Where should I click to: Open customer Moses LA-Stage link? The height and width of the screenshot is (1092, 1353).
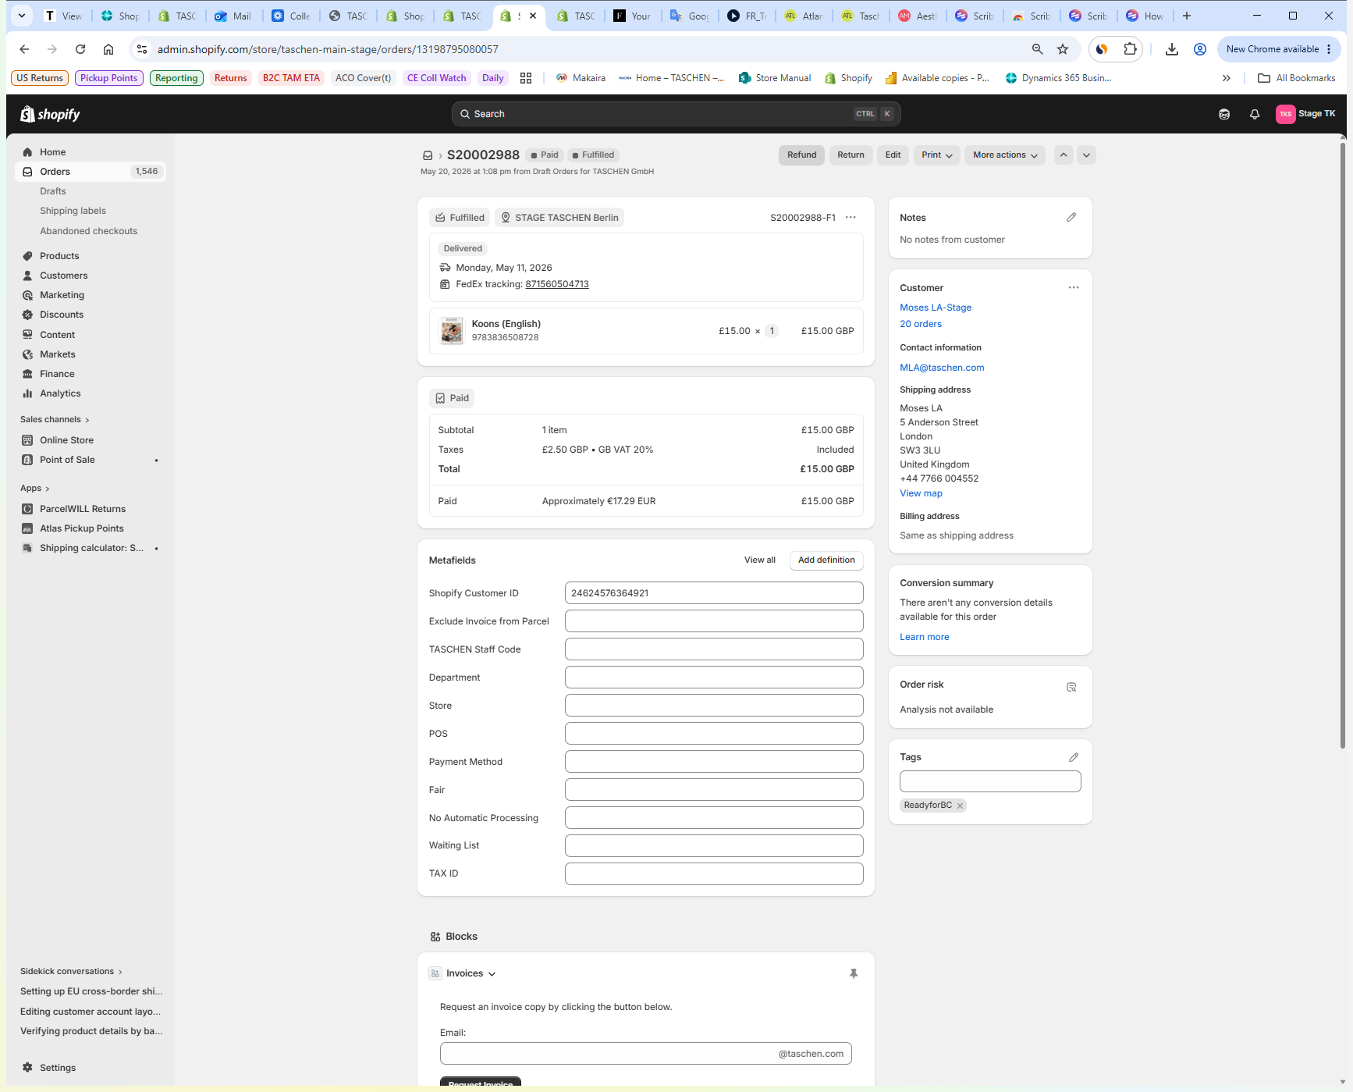[x=936, y=308]
